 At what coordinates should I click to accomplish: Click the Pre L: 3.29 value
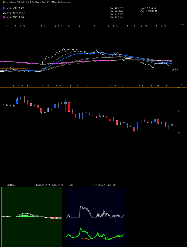pos(116,14)
